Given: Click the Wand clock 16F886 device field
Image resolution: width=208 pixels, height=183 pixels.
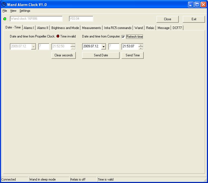Looking at the screenshot, I should click(x=36, y=19).
